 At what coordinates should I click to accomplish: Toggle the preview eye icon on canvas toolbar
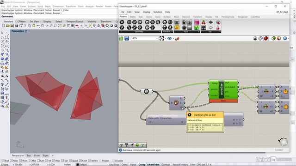(x=170, y=38)
